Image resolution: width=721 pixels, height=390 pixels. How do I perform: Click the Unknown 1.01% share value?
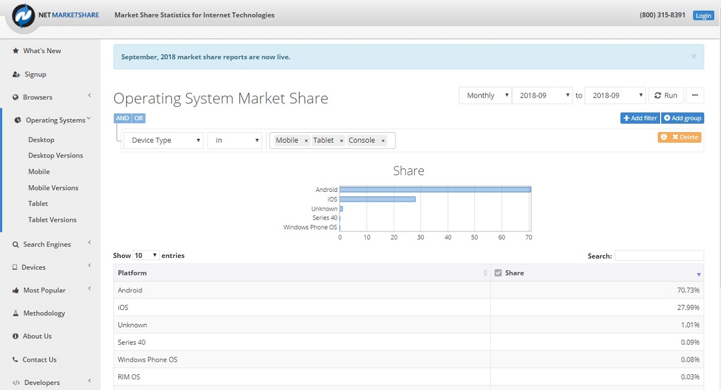pyautogui.click(x=691, y=326)
